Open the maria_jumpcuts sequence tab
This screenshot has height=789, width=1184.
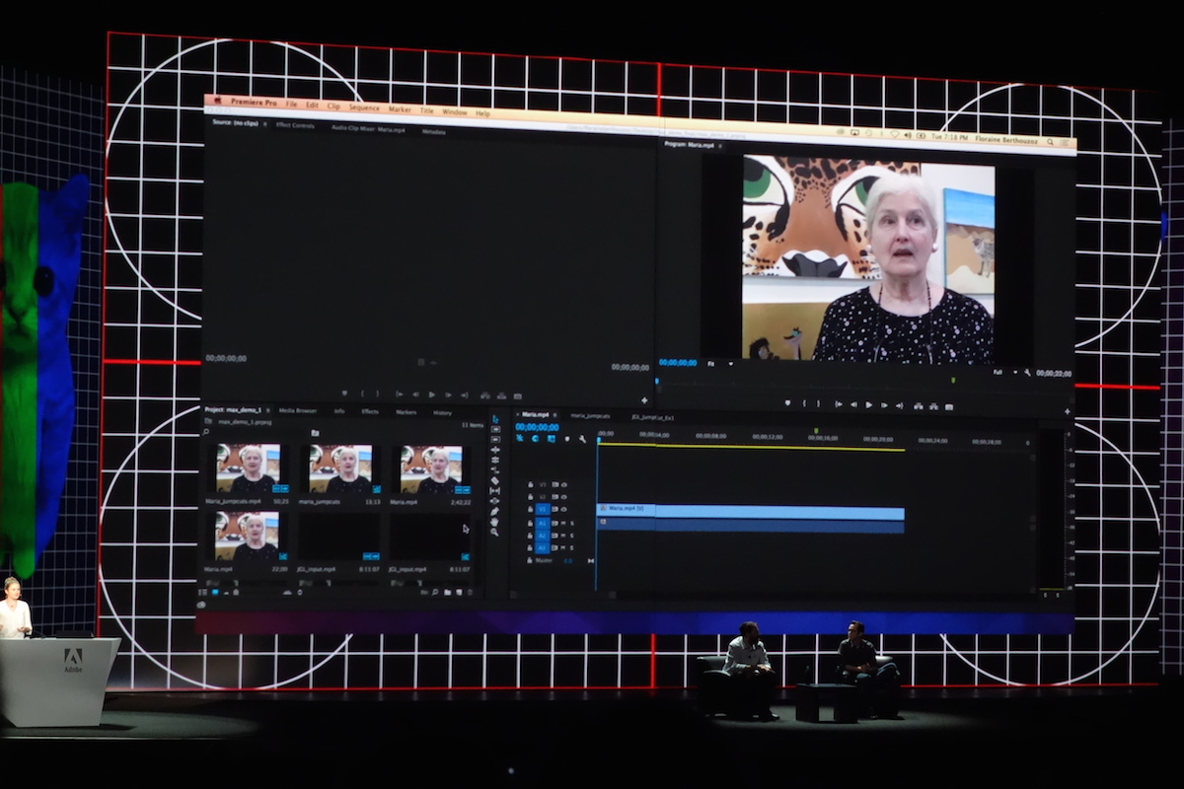(x=590, y=416)
